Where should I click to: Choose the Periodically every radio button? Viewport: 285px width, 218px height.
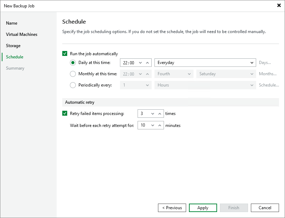tap(73, 85)
